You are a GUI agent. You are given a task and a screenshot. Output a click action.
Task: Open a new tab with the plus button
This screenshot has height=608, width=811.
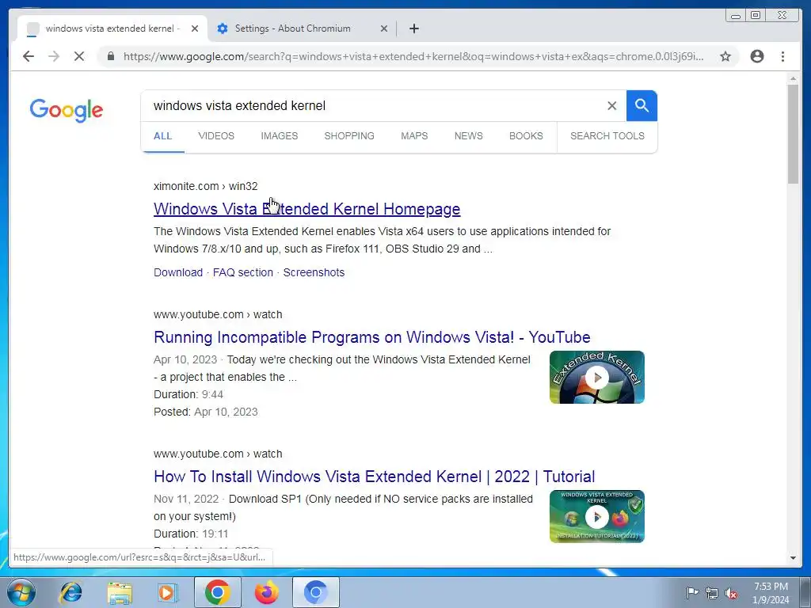[413, 28]
